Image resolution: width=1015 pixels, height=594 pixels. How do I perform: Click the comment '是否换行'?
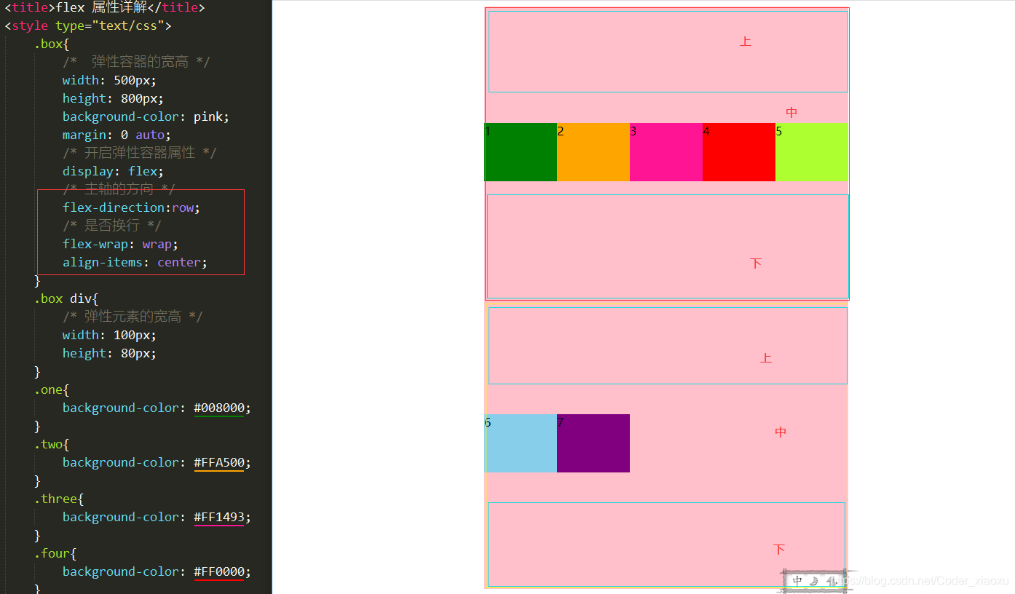(x=111, y=226)
